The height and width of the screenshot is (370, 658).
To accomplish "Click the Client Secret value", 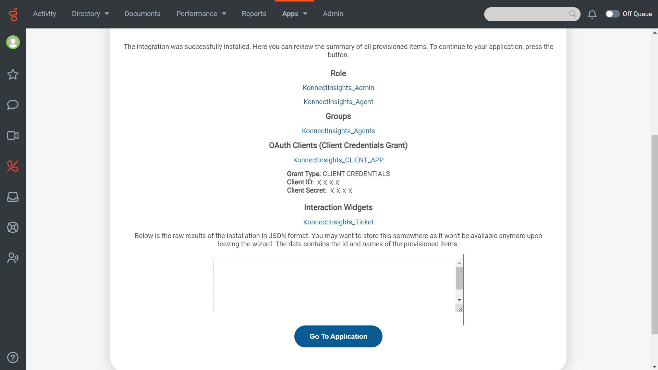I will [341, 191].
